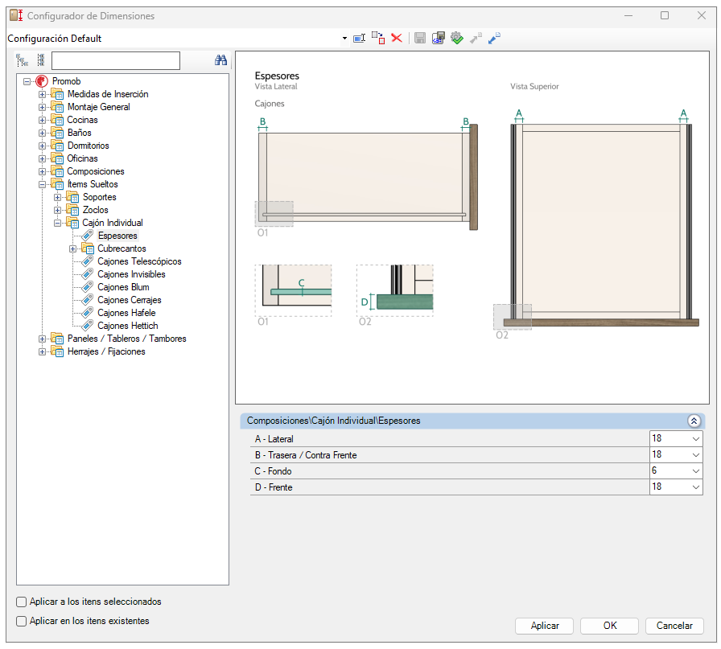This screenshot has width=721, height=649.
Task: Click the tree search input field
Action: pos(115,60)
